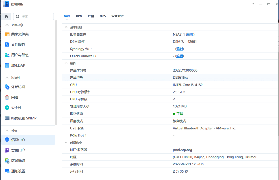Screen dimensions: 279x180
Task: Switch to the Service (服务) tab
Action: coord(103,16)
